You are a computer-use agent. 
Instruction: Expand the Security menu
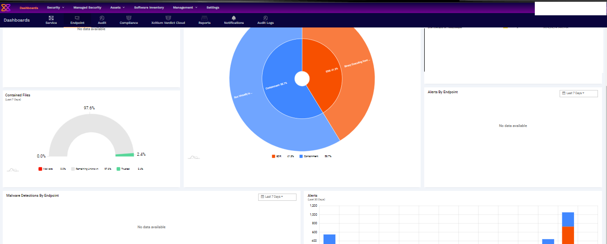[56, 7]
